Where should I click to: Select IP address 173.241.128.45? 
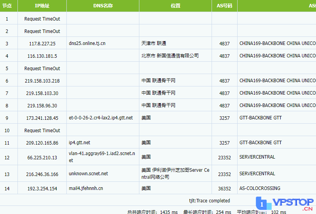click(42, 118)
